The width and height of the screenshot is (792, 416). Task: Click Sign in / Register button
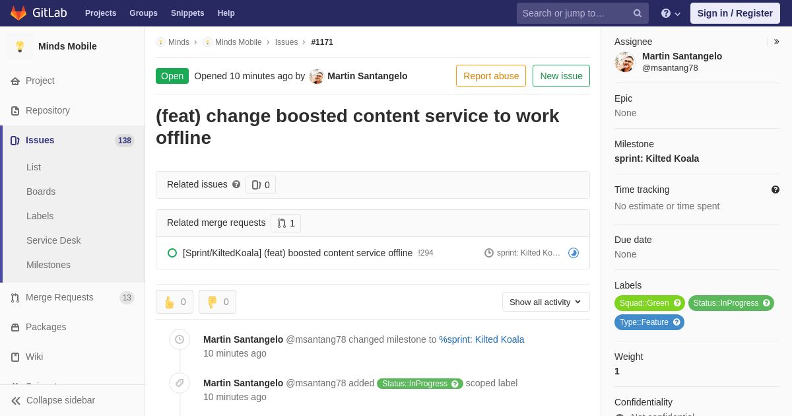(x=735, y=13)
